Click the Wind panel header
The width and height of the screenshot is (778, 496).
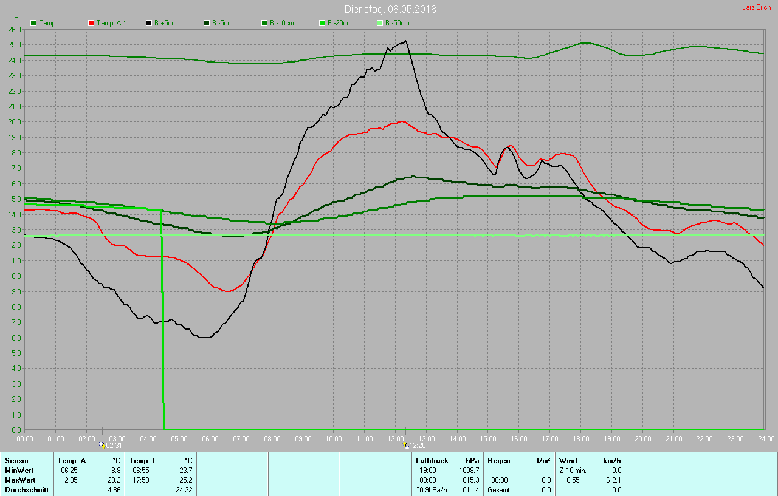(x=568, y=461)
